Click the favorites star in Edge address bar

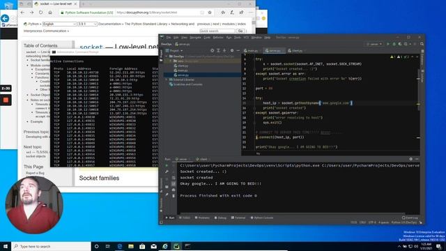(x=210, y=13)
